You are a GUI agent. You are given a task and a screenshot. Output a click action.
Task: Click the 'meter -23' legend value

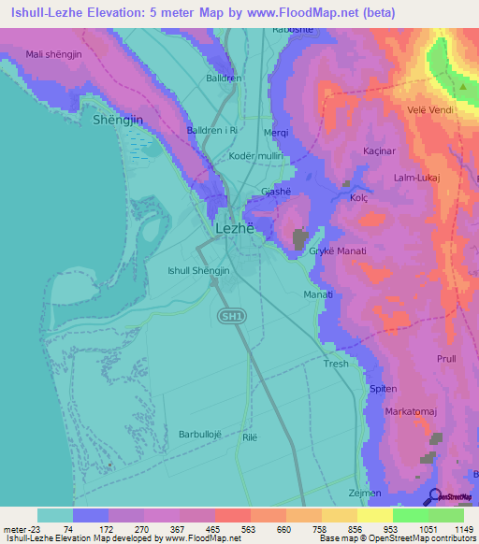(22, 530)
